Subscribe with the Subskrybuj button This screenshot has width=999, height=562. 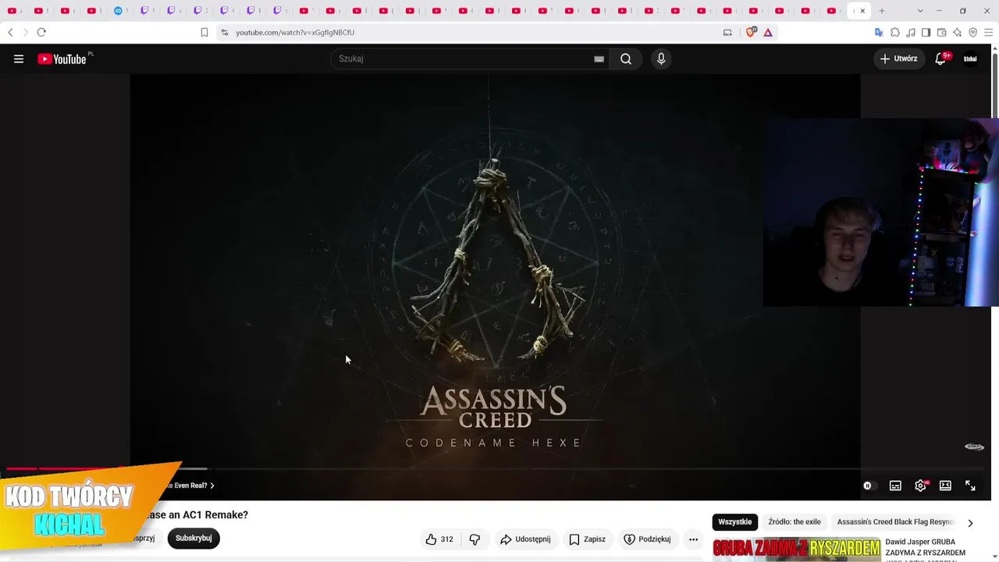(x=194, y=538)
